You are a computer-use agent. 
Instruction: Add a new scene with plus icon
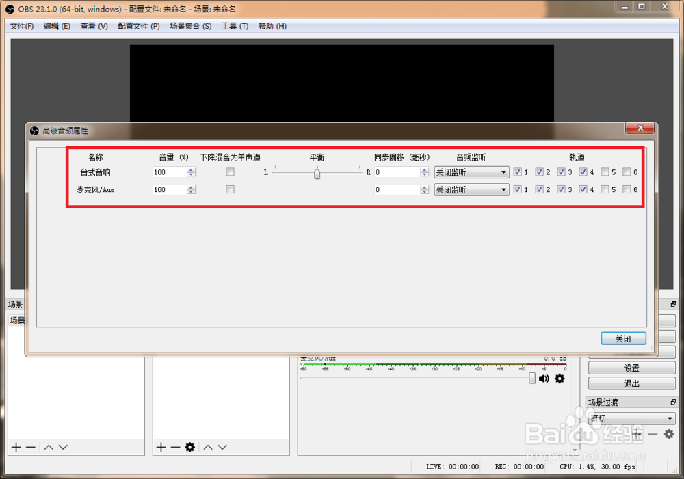16,447
